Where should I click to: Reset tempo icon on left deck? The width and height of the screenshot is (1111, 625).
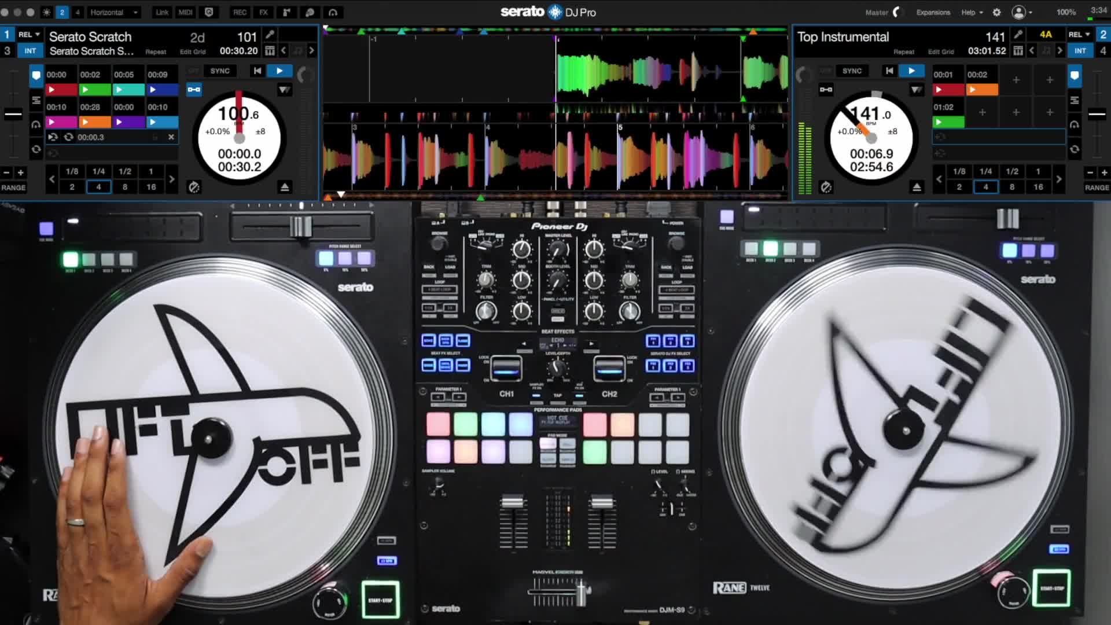194,187
